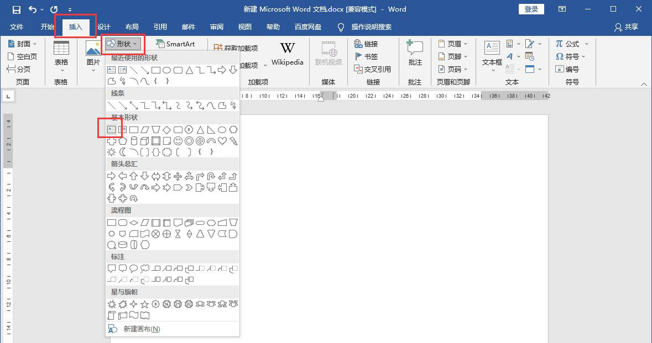This screenshot has width=652, height=343.
Task: Select the heart shape in the shapes gallery
Action: pyautogui.click(x=222, y=141)
